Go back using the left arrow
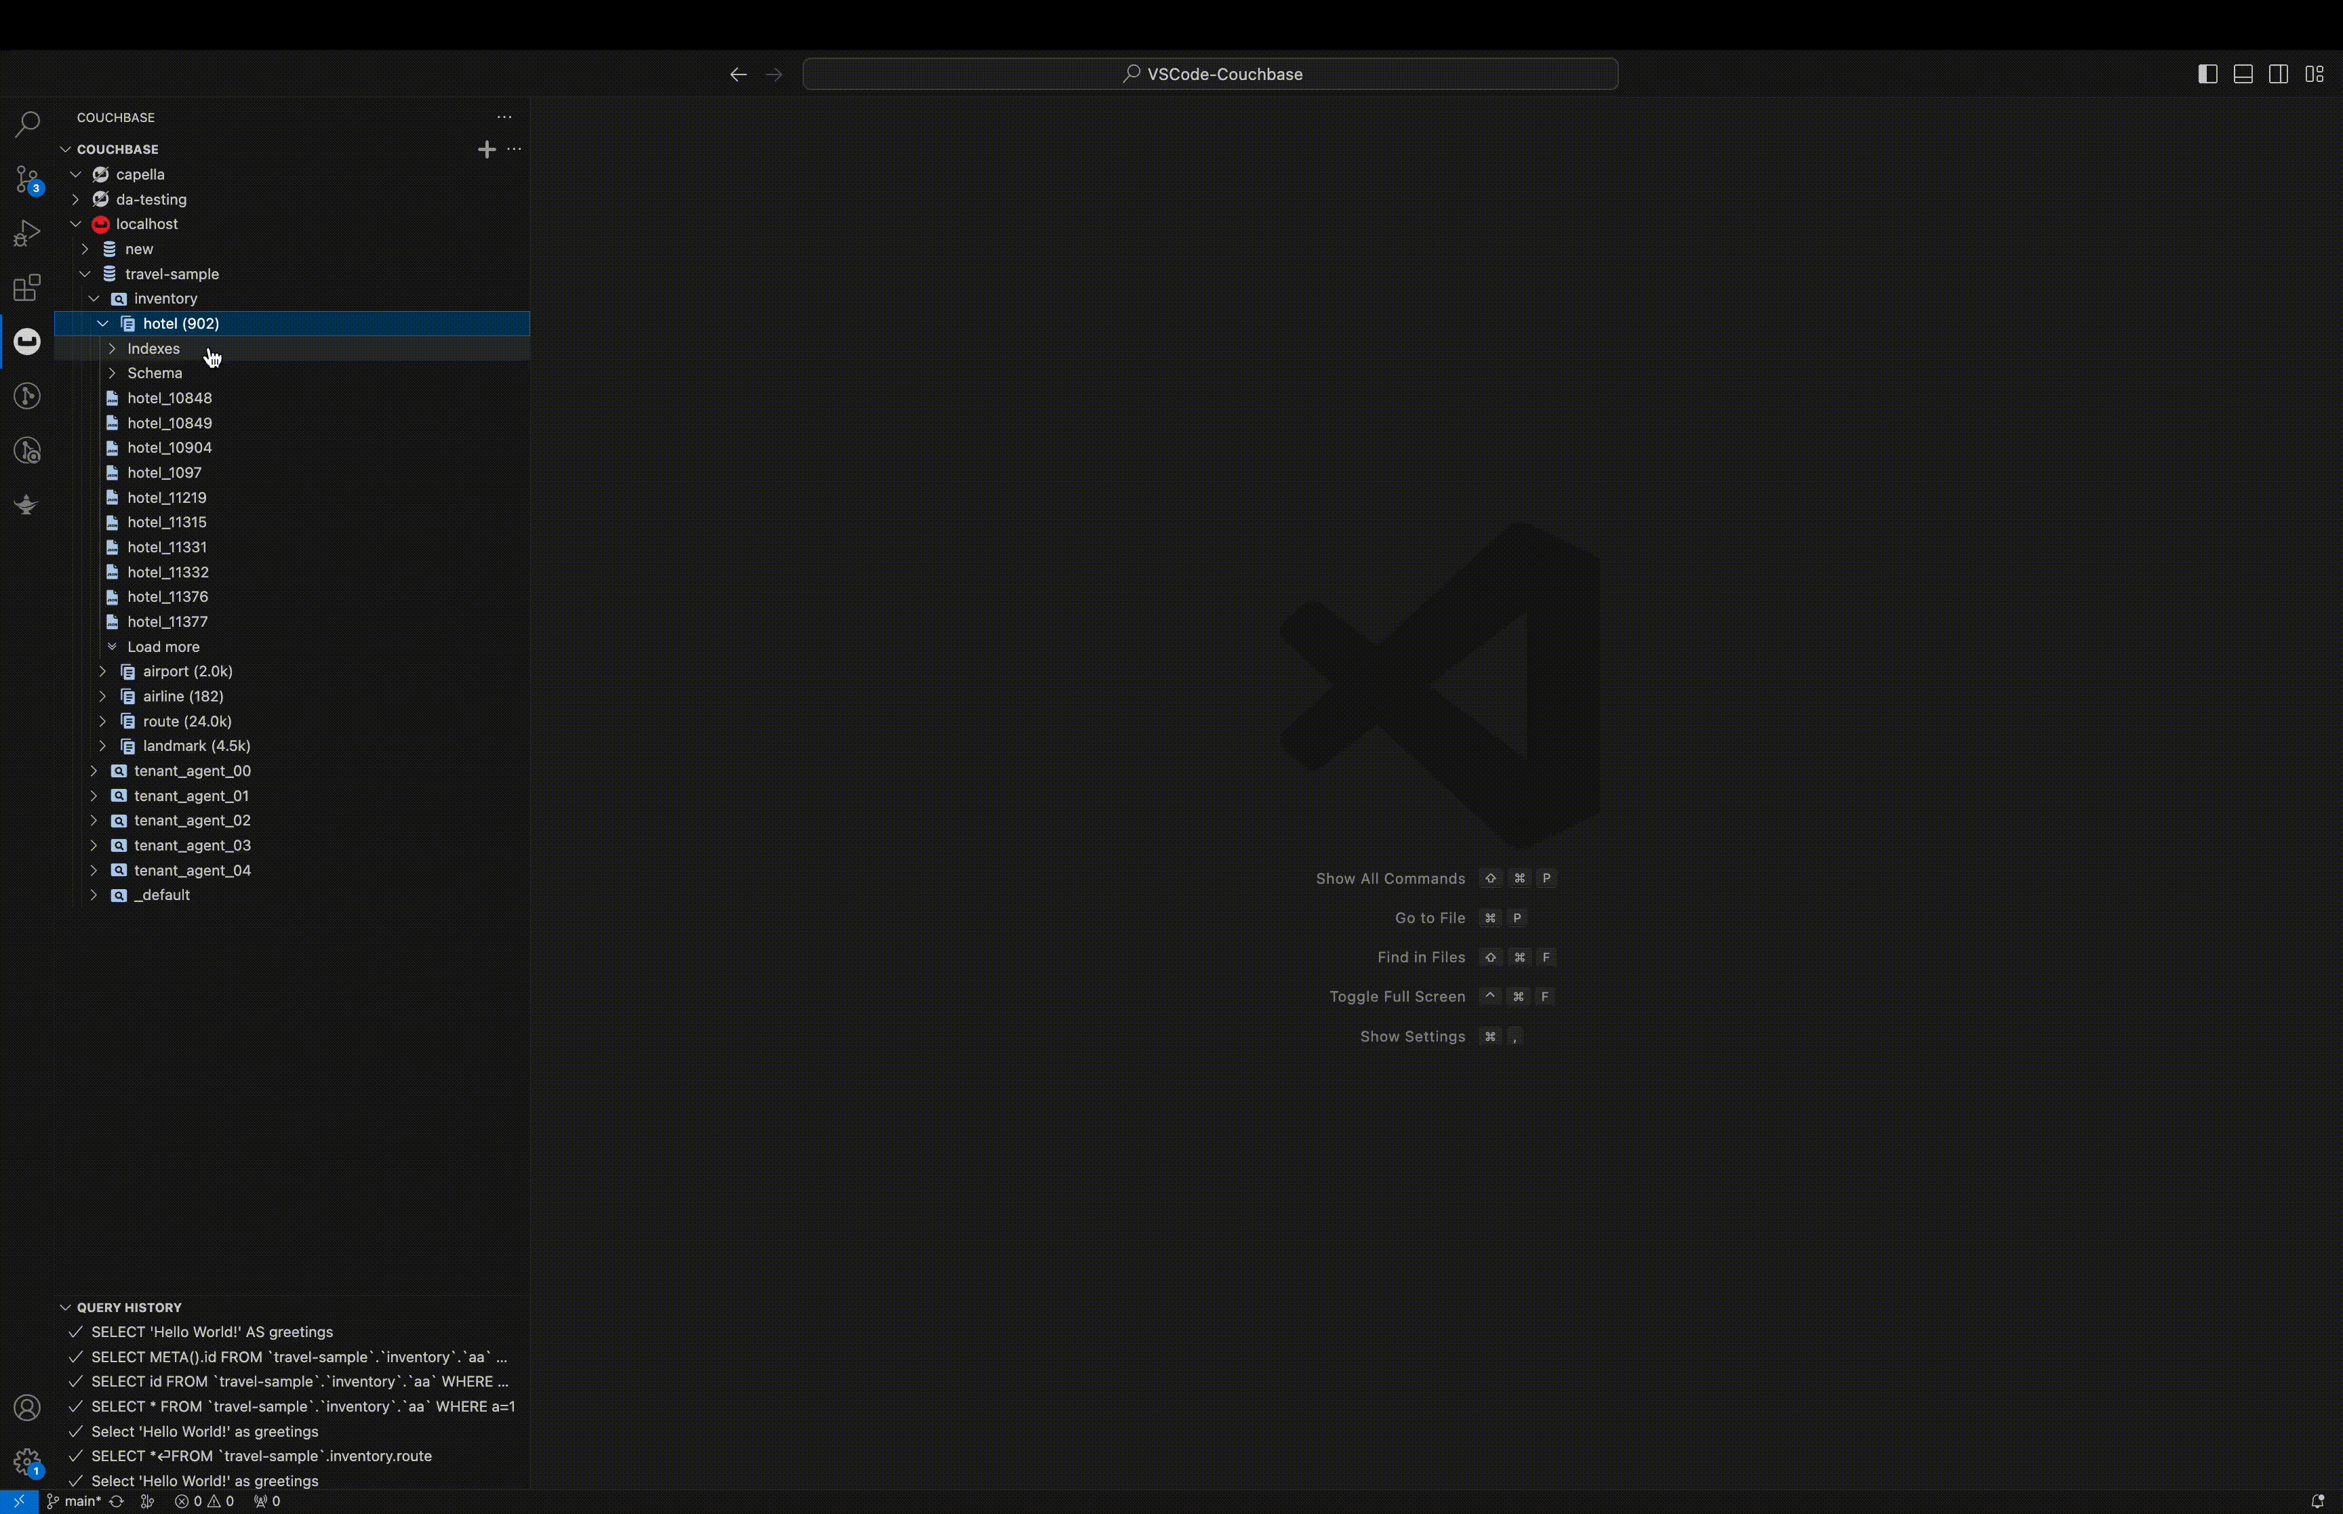This screenshot has width=2343, height=1514. (x=738, y=75)
